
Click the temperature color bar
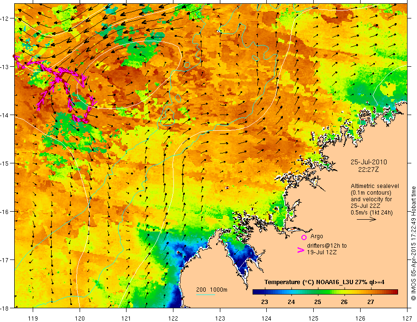point(325,292)
